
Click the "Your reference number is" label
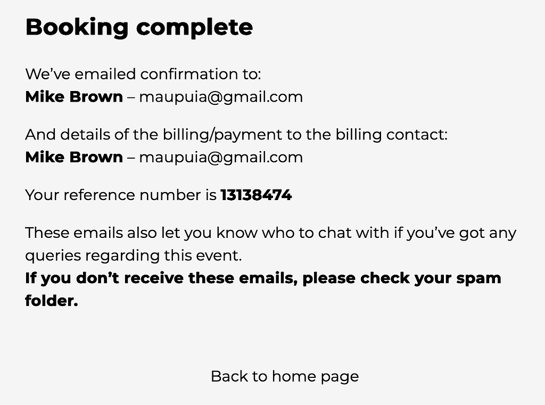tap(121, 195)
